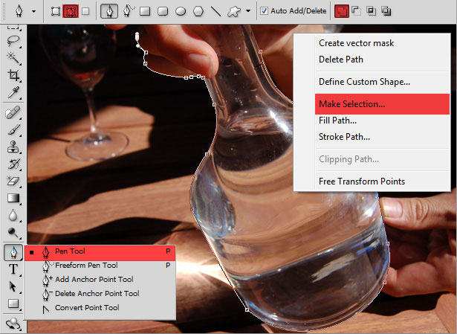Screen dimensions: 457x334
Task: Select the Gradient tool
Action: pos(13,199)
